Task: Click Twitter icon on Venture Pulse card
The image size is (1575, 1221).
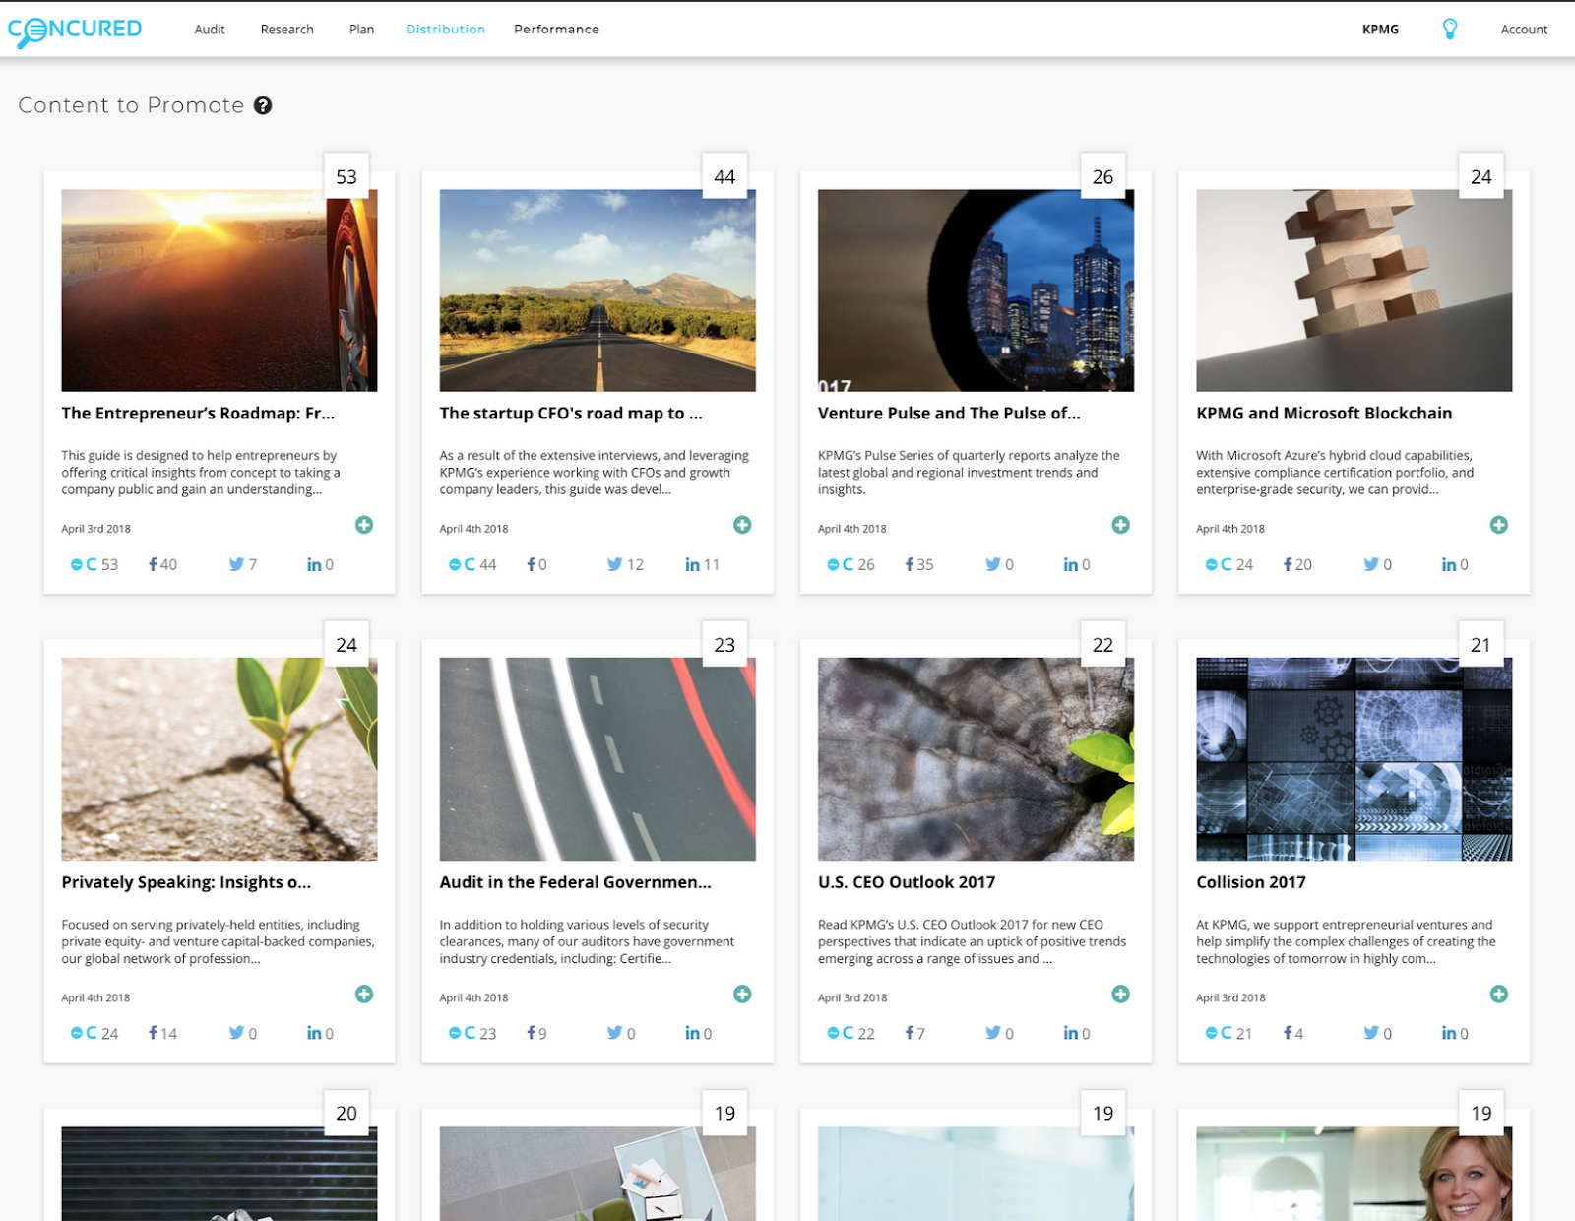Action: (x=992, y=564)
